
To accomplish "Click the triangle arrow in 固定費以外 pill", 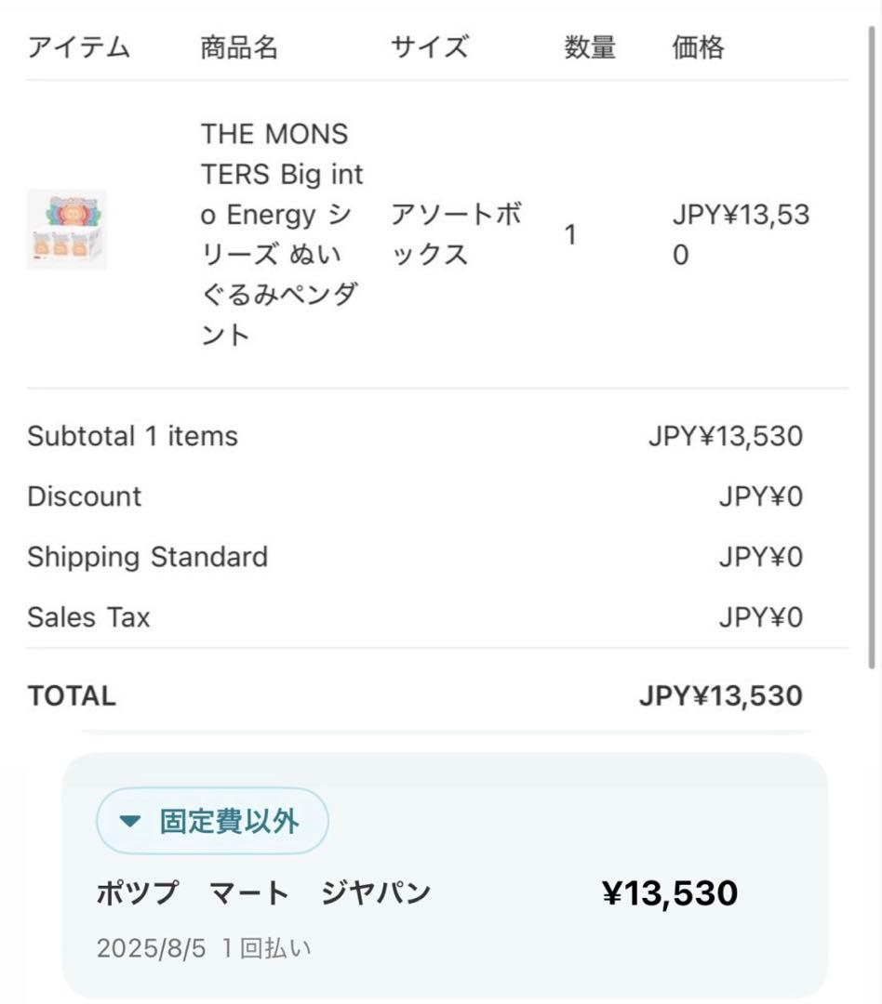I will coord(130,822).
